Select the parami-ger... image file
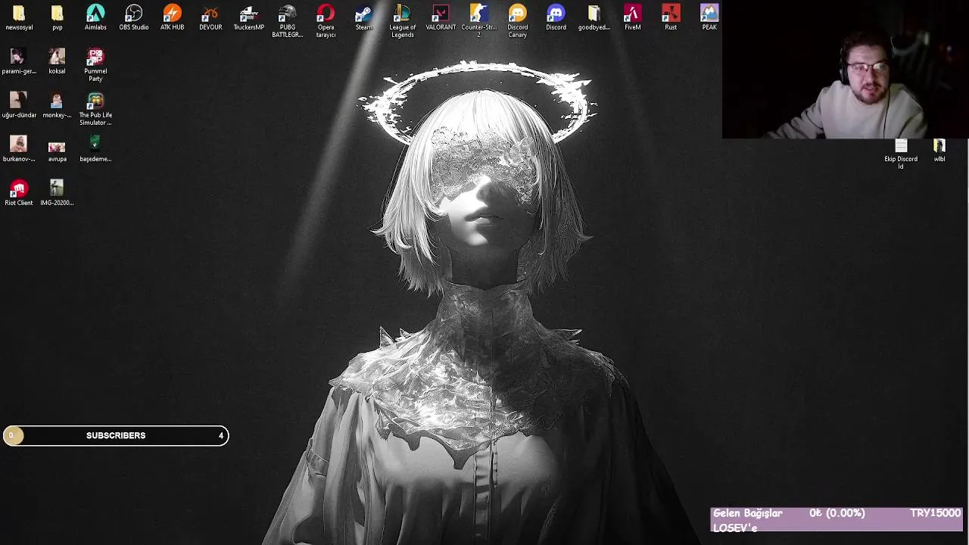This screenshot has width=969, height=545. coord(19,61)
